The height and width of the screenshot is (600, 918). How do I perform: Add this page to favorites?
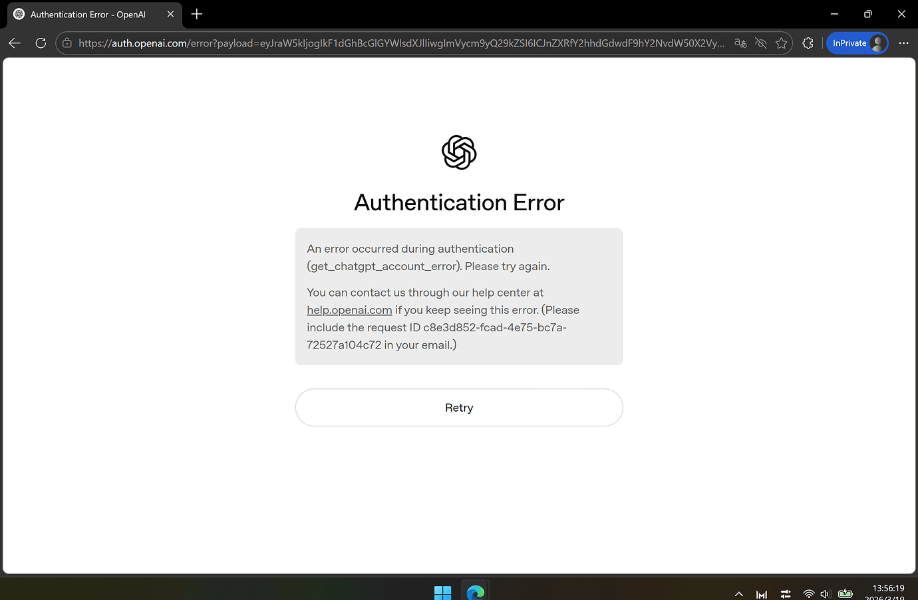point(782,43)
